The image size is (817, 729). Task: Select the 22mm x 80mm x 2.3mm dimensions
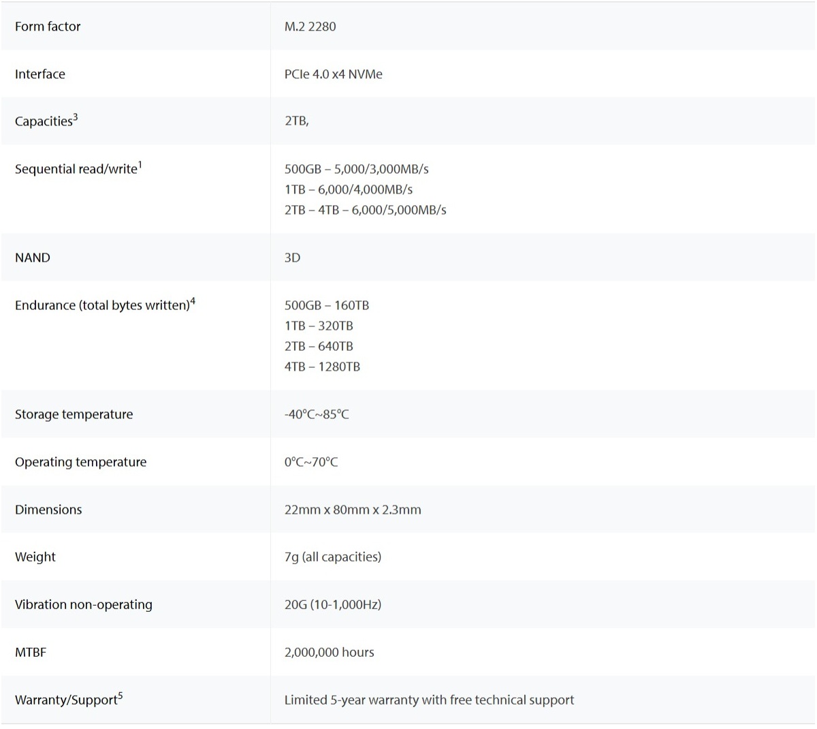[353, 510]
